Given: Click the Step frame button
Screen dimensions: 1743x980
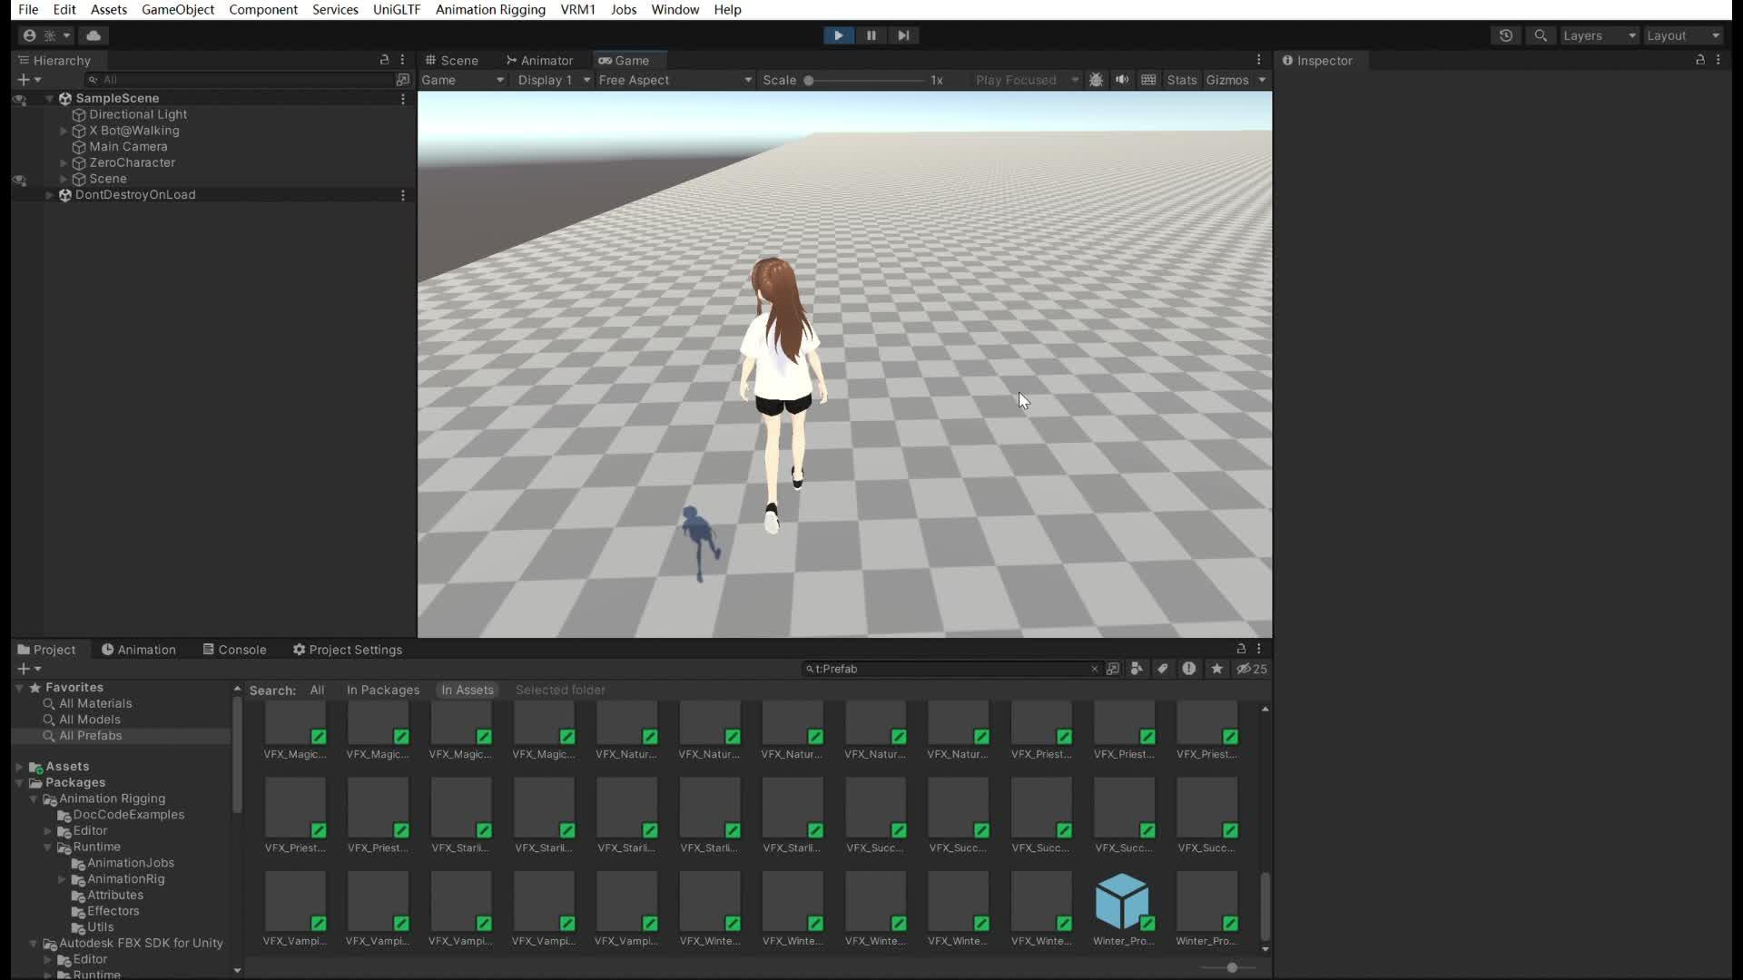Looking at the screenshot, I should point(903,35).
